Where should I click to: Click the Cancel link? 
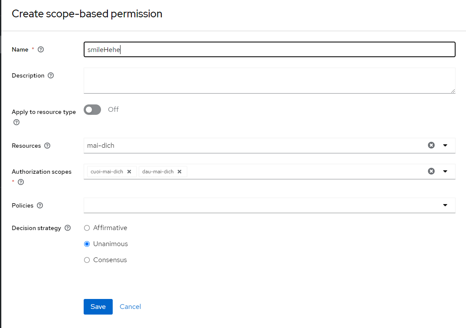(130, 306)
